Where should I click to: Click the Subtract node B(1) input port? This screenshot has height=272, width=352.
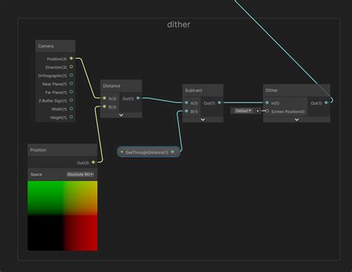tap(186, 111)
